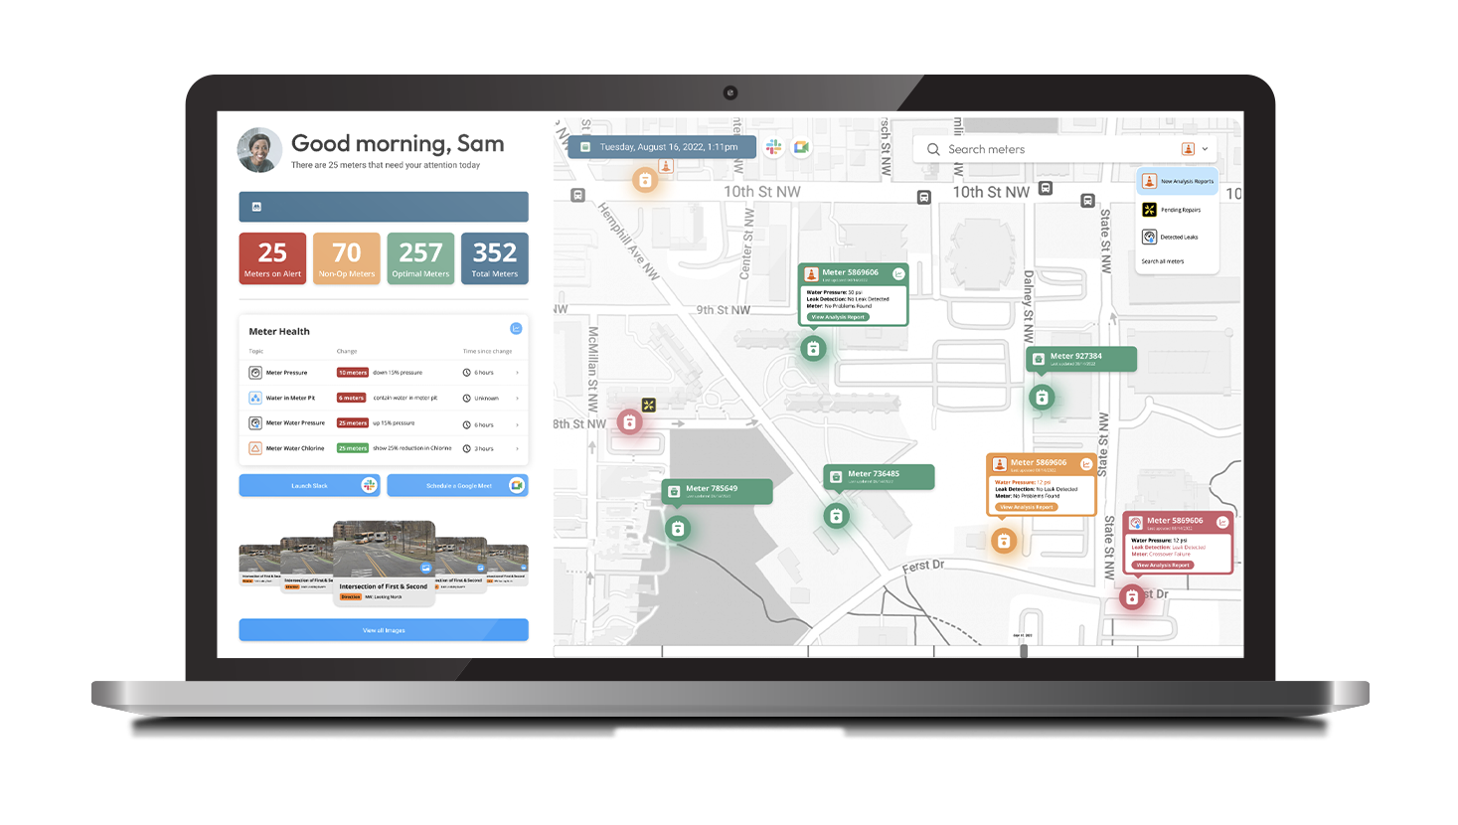The height and width of the screenshot is (825, 1458).
Task: Click the green pin under Meter 785649
Action: pos(678,529)
